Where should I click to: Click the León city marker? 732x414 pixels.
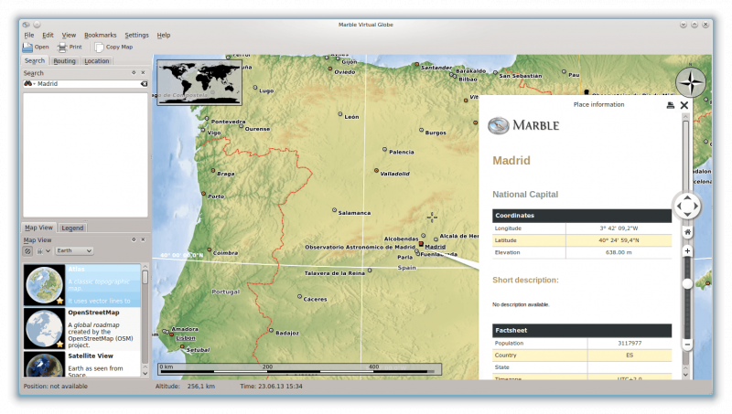tap(339, 113)
